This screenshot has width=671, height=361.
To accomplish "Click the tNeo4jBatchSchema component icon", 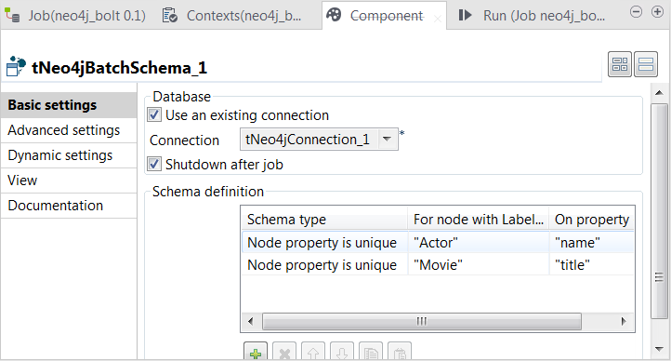I will 16,66.
